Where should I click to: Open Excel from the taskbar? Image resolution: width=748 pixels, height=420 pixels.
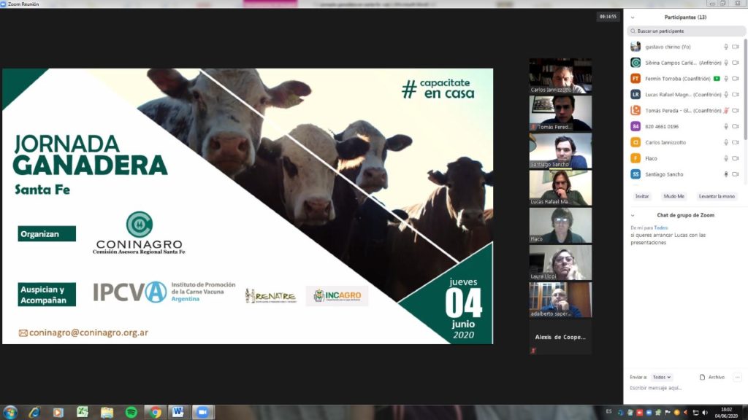point(83,412)
